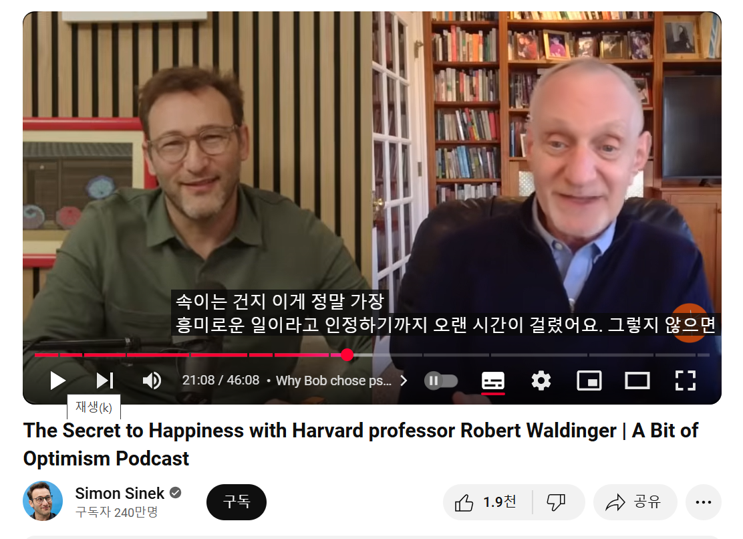Skip to the next video
This screenshot has width=743, height=539.
[105, 381]
